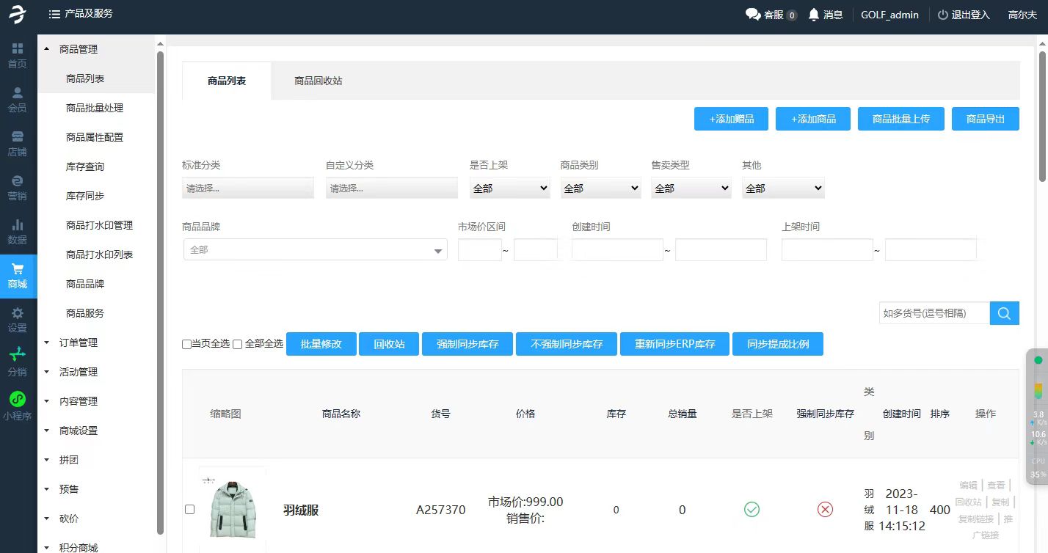The height and width of the screenshot is (553, 1048).
Task: Click the 重新同步ERP库存 button
Action: [x=674, y=344]
